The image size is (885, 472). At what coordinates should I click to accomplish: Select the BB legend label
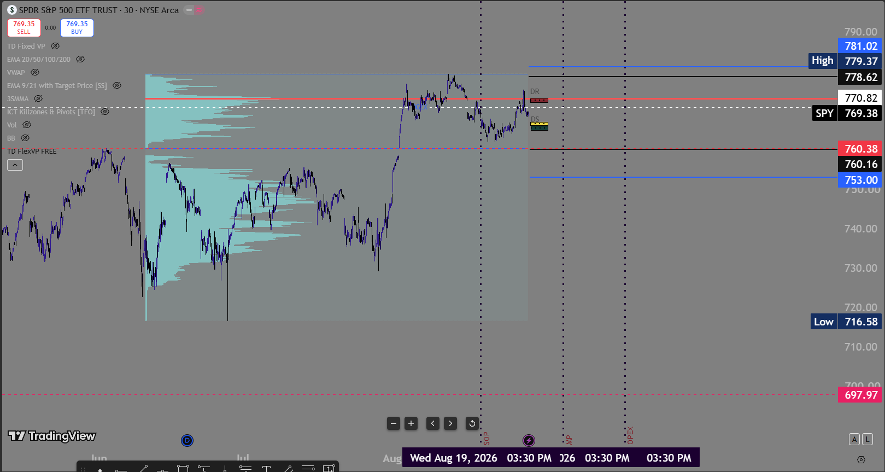[x=11, y=138]
